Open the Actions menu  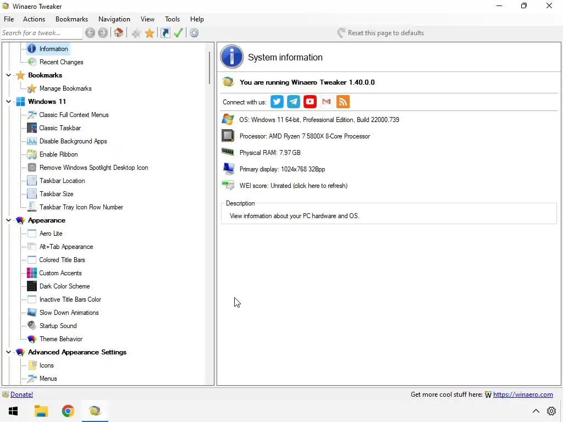(x=34, y=19)
